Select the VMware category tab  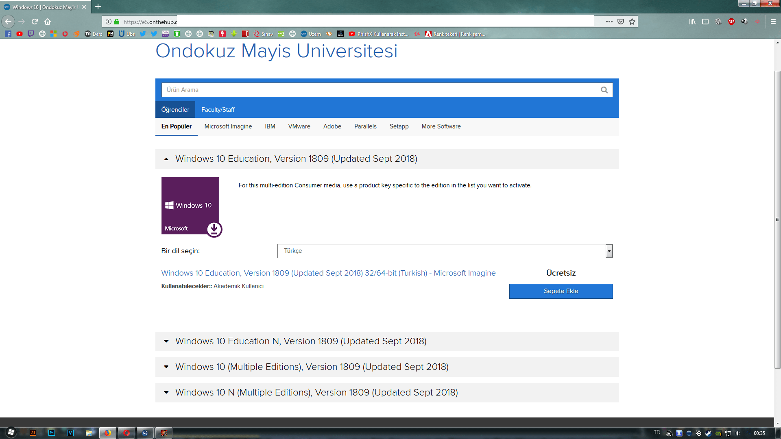(x=299, y=126)
